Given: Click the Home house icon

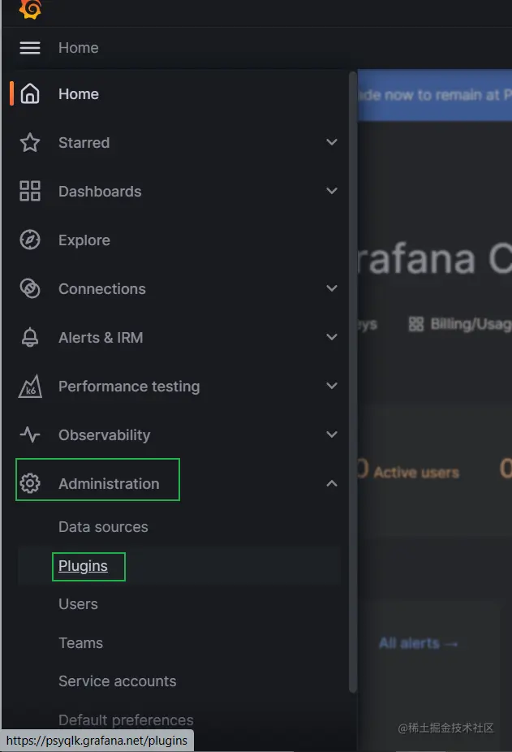Looking at the screenshot, I should (30, 94).
